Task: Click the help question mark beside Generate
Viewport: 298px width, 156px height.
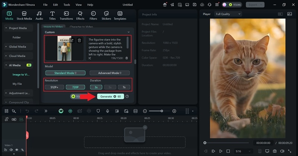Action: (127, 97)
